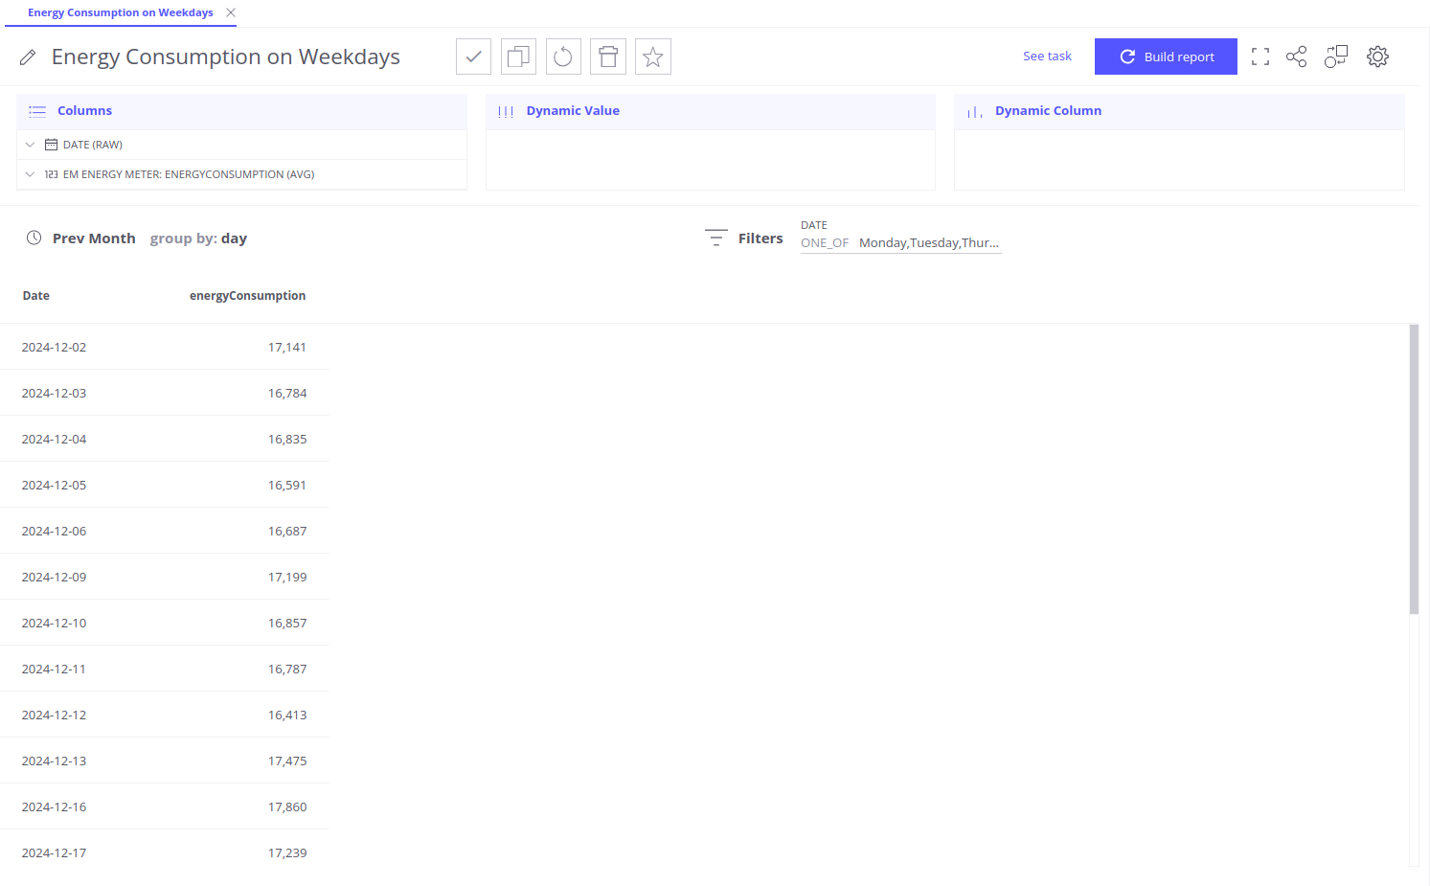Close the Energy Consumption on Weekdays tab
Viewport: 1430px width, 886px height.
(x=231, y=12)
